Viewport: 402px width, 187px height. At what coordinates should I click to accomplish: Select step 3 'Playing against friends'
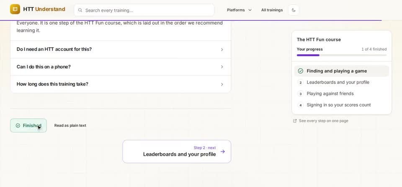pos(342,93)
